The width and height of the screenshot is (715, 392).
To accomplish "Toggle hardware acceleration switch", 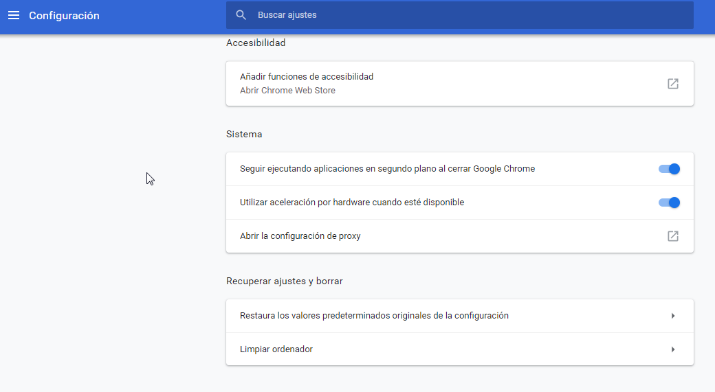I will click(x=669, y=203).
